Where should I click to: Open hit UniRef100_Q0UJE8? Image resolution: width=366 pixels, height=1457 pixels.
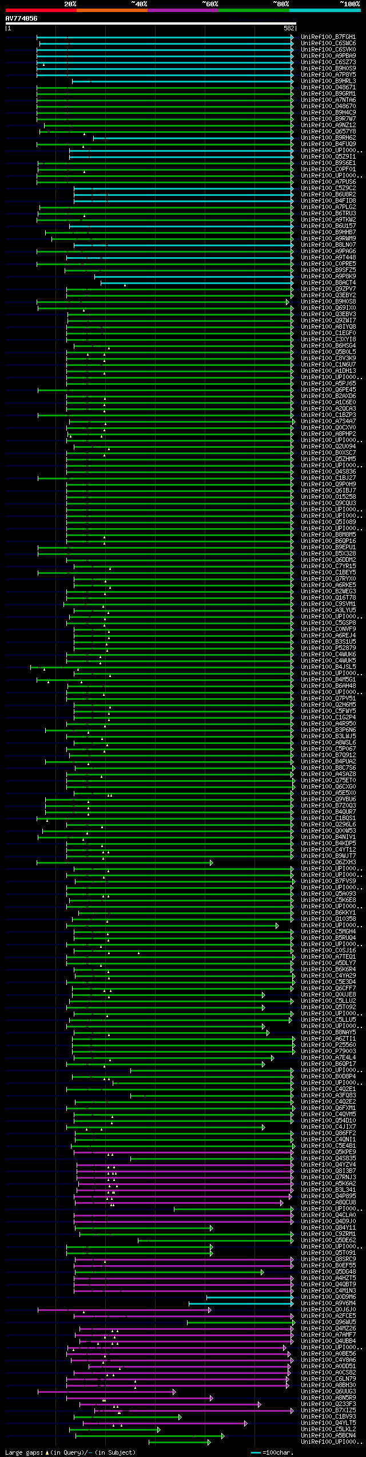point(328,995)
